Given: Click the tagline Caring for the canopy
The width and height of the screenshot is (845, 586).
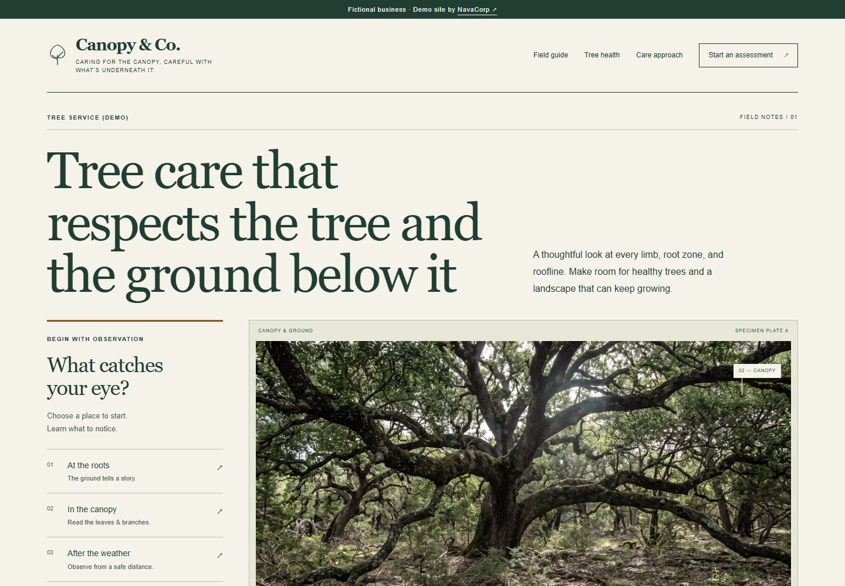Looking at the screenshot, I should [144, 66].
